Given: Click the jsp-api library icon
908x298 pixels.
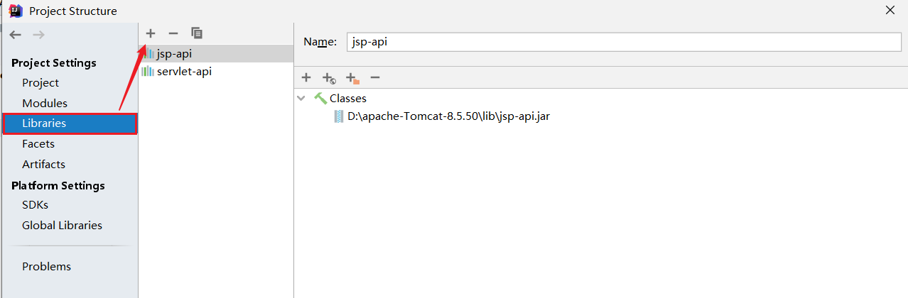Looking at the screenshot, I should click(x=148, y=54).
